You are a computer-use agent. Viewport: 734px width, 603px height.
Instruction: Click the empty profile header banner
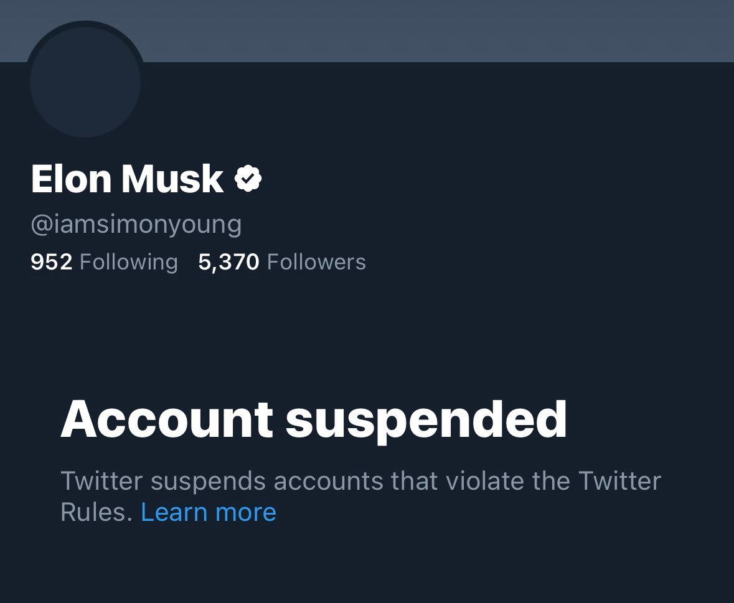[367, 31]
